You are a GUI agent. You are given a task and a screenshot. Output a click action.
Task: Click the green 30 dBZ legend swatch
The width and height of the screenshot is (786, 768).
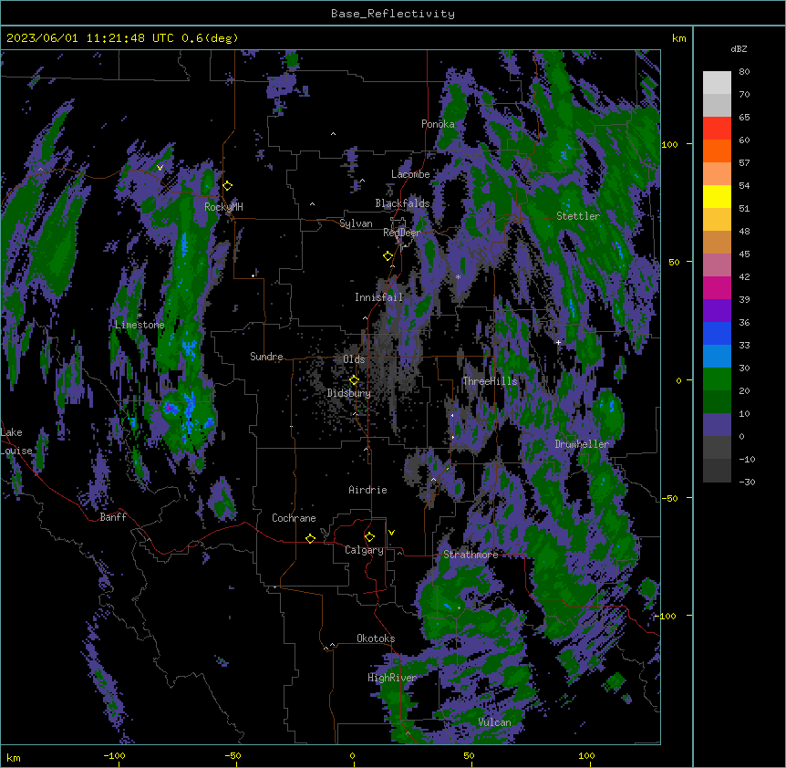(x=717, y=379)
